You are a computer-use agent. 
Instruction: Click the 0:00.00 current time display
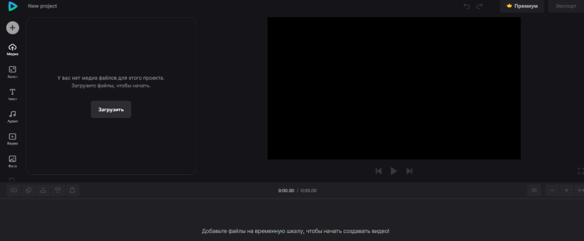click(286, 190)
